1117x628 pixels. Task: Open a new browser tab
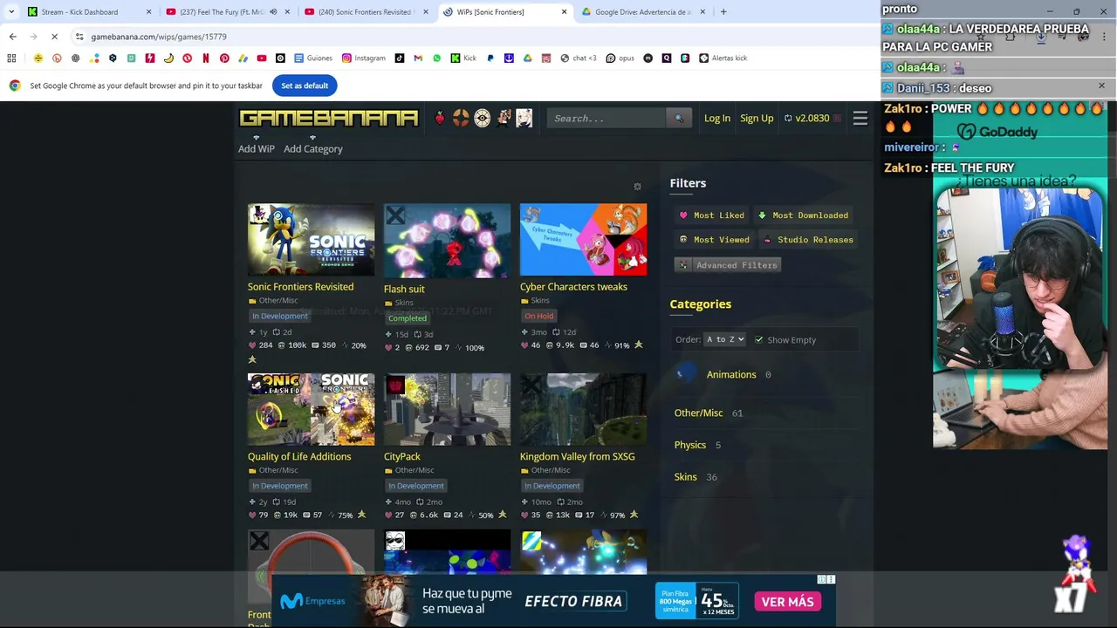[723, 12]
